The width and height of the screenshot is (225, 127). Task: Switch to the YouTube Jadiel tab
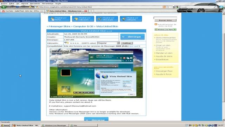pos(22,11)
